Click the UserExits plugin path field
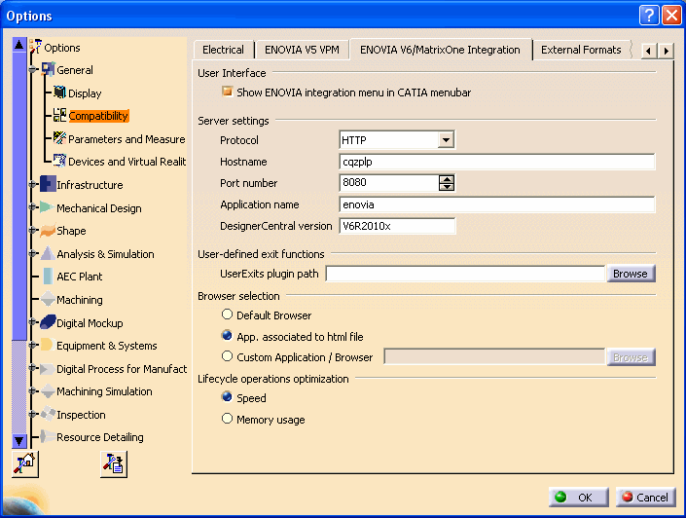The width and height of the screenshot is (686, 518). 465,274
